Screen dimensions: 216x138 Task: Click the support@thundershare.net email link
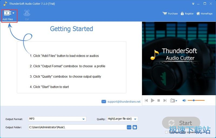pyautogui.click(x=124, y=102)
